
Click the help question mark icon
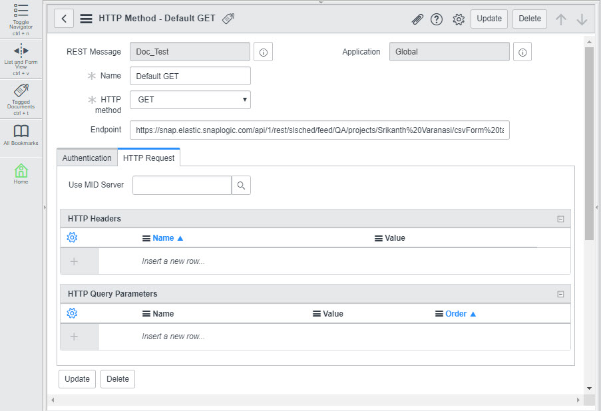pyautogui.click(x=437, y=19)
